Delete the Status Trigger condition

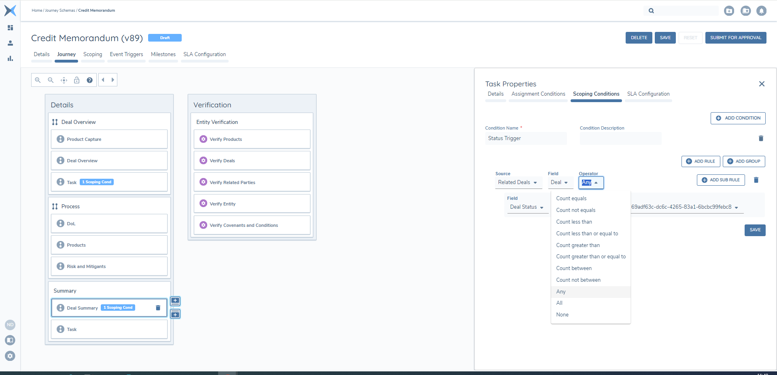[761, 138]
